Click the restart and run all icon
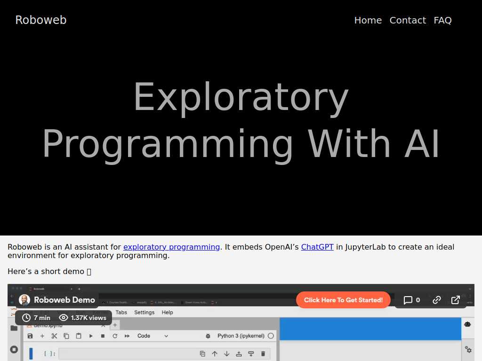482x361 pixels. pos(127,336)
